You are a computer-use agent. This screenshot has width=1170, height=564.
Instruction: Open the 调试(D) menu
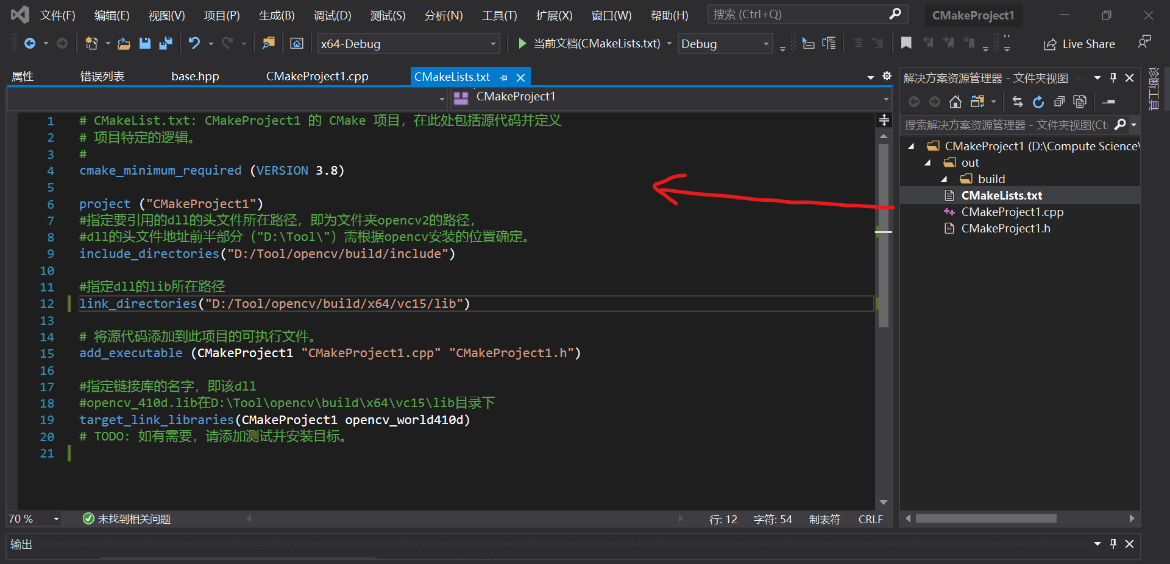332,15
